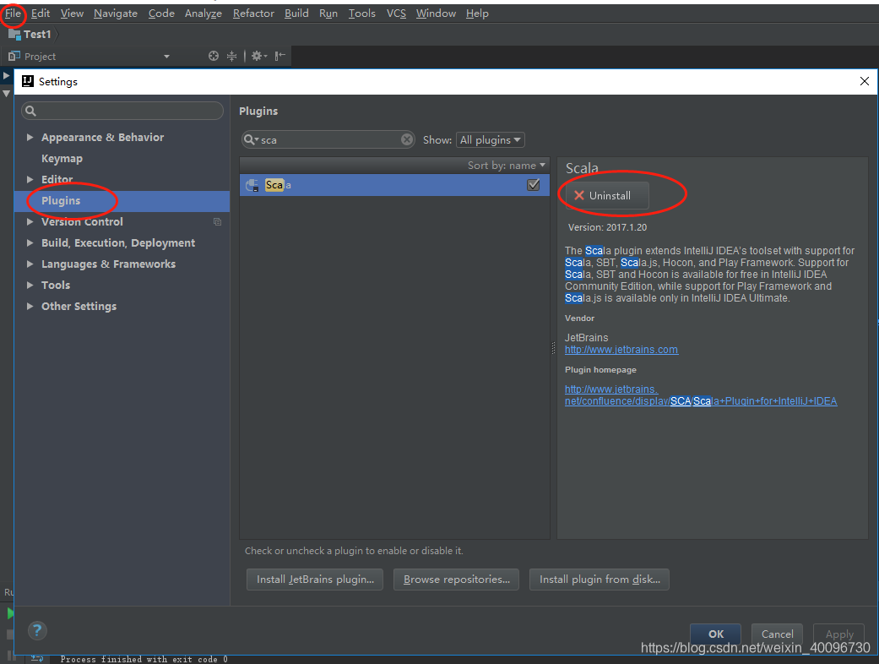Select the Scala plugin row
This screenshot has width=879, height=664.
[x=394, y=185]
